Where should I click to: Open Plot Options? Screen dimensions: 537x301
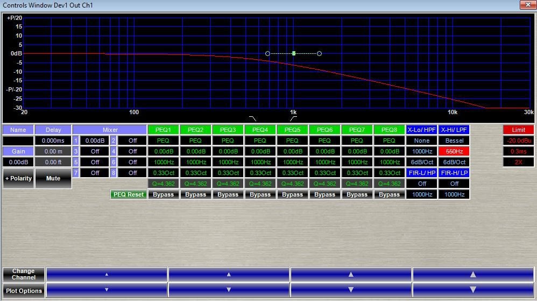(24, 291)
